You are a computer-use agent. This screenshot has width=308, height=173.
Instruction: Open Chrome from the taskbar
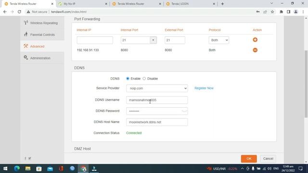83,169
